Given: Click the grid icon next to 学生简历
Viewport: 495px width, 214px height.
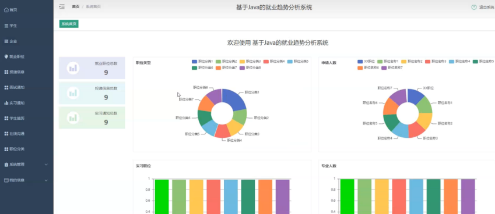Looking at the screenshot, I should tap(6, 118).
